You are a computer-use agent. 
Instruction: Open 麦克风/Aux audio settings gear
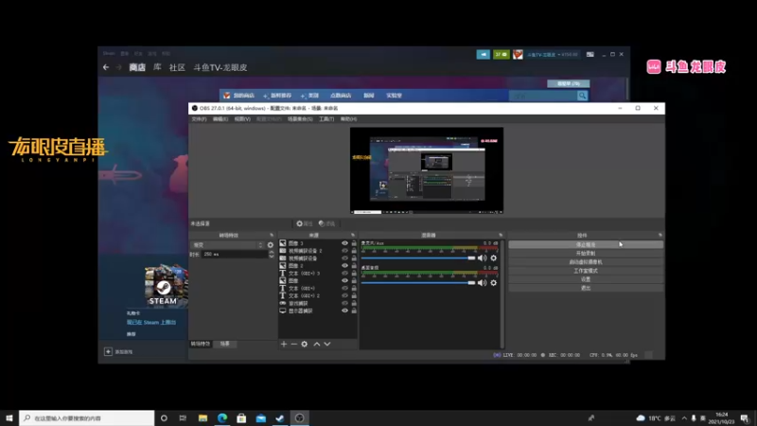[493, 257]
